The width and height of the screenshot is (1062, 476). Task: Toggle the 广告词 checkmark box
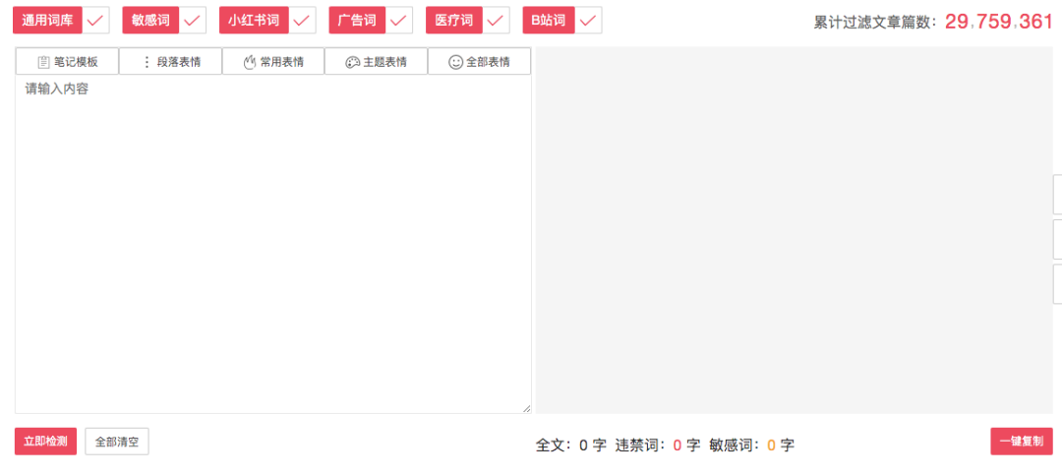pos(399,21)
